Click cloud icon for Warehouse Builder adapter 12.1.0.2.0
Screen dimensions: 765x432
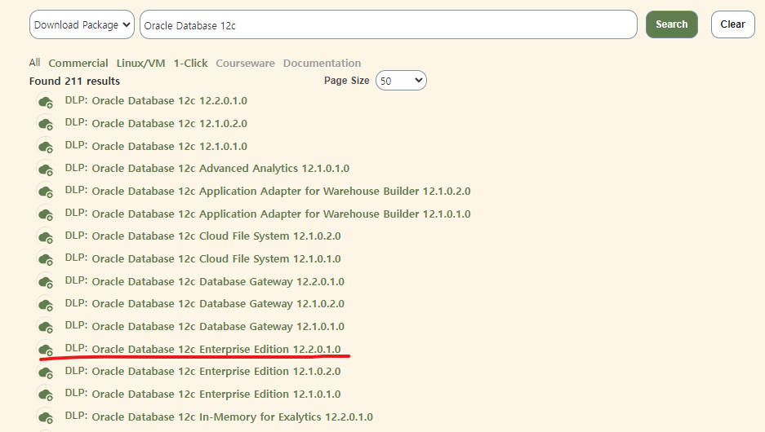[46, 192]
